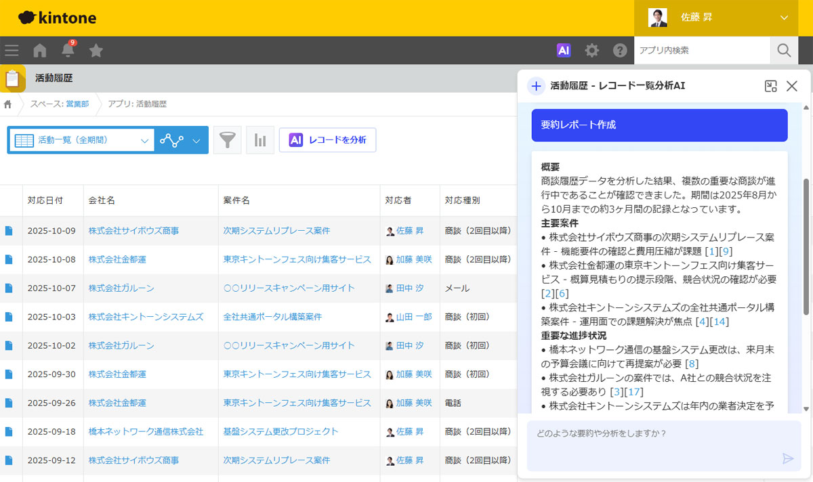Click the bar chart graph icon

click(x=260, y=139)
